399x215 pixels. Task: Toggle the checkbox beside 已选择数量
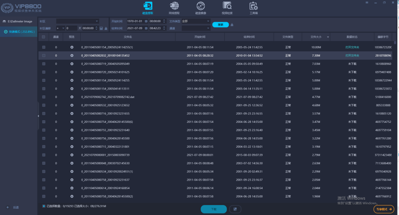(x=44, y=206)
